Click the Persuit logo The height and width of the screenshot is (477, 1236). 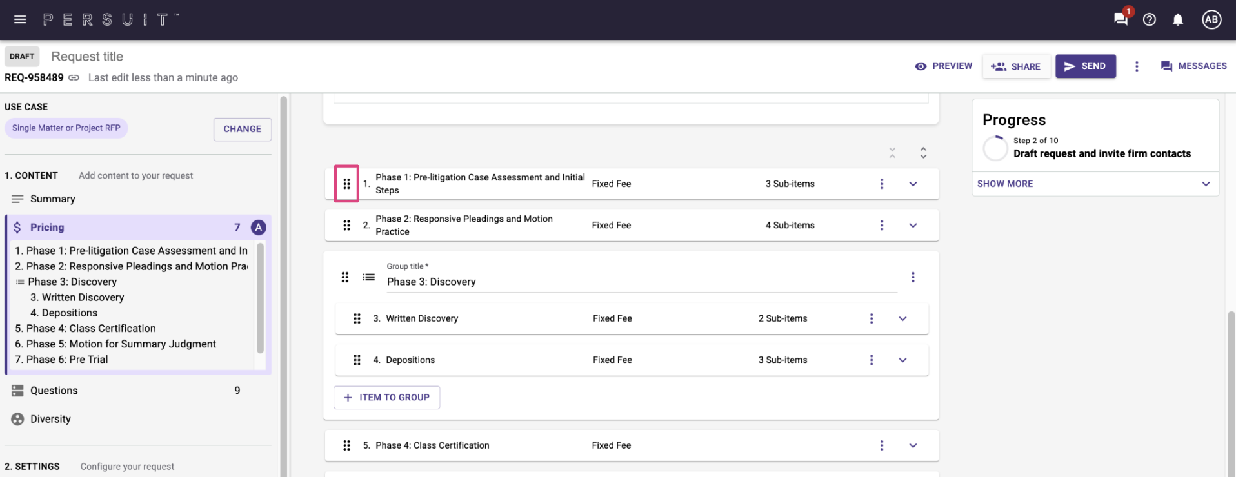click(x=111, y=19)
